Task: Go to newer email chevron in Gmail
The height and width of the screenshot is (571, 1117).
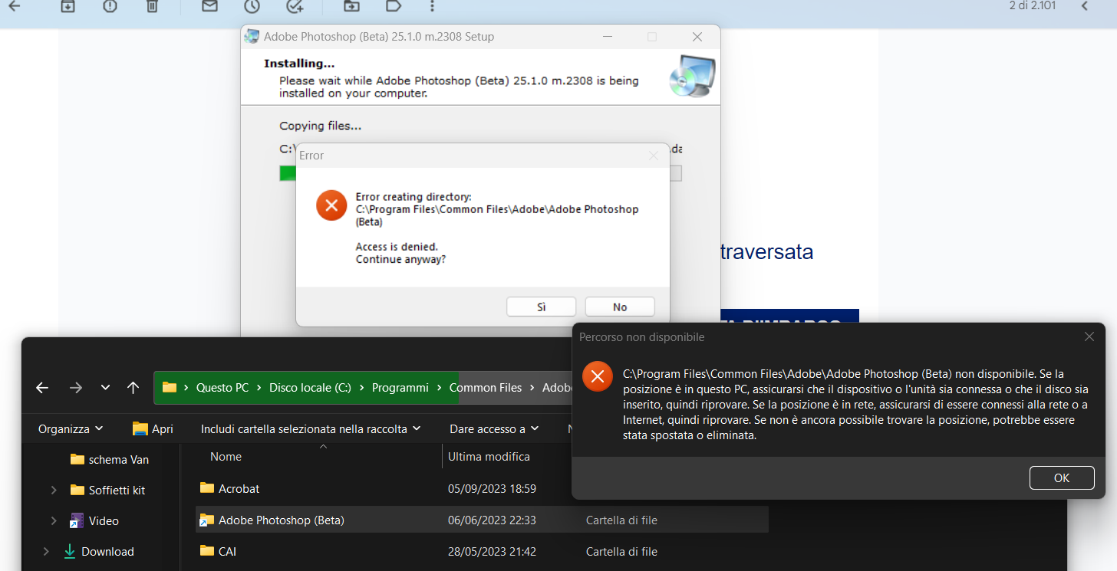Action: point(1085,6)
